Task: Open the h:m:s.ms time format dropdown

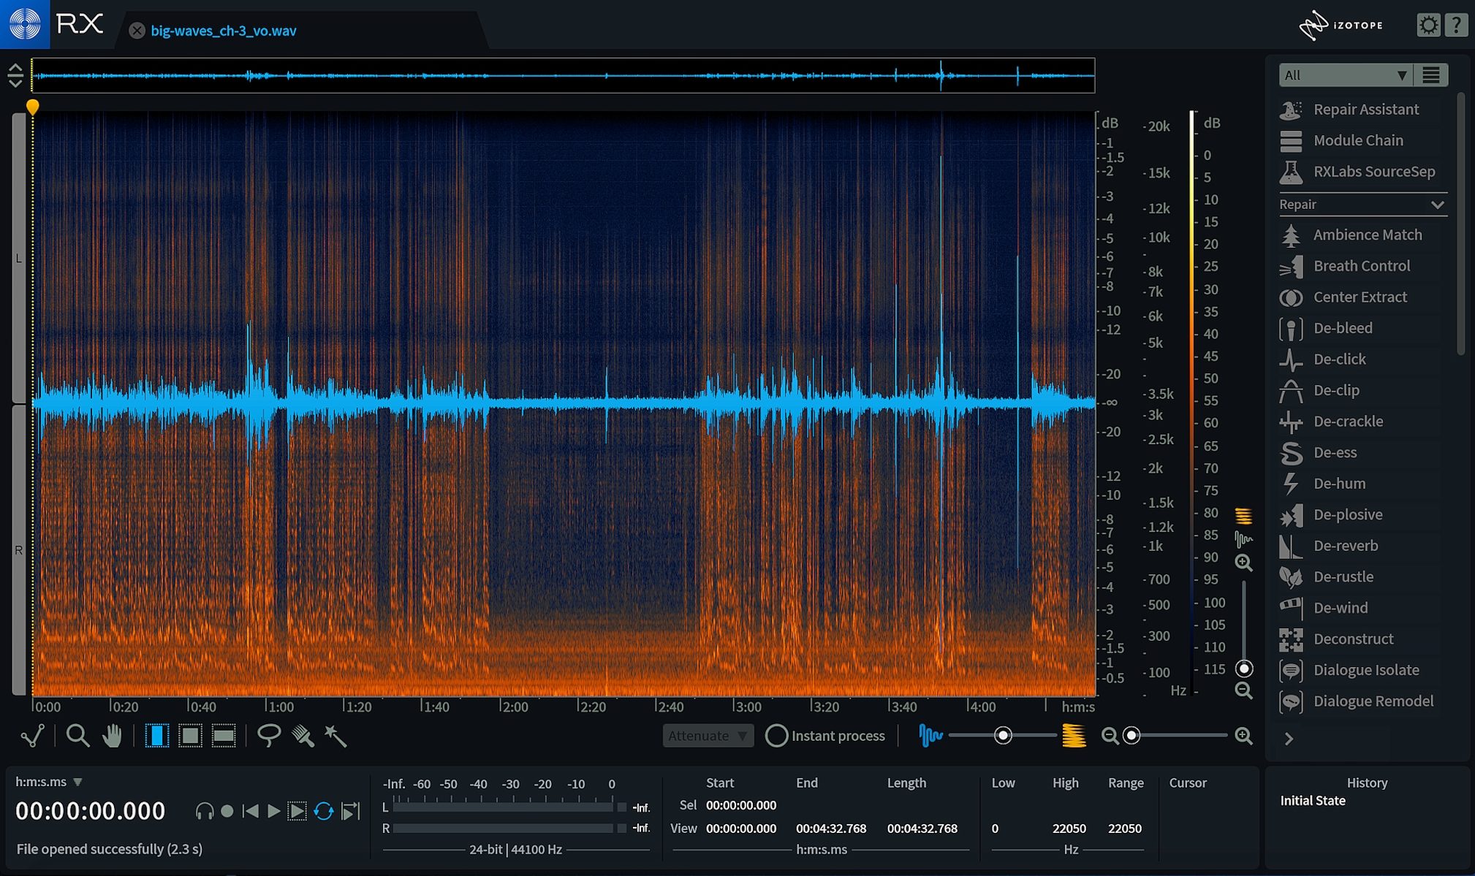Action: click(x=49, y=782)
